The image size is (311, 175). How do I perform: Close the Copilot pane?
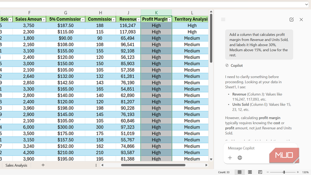click(301, 20)
